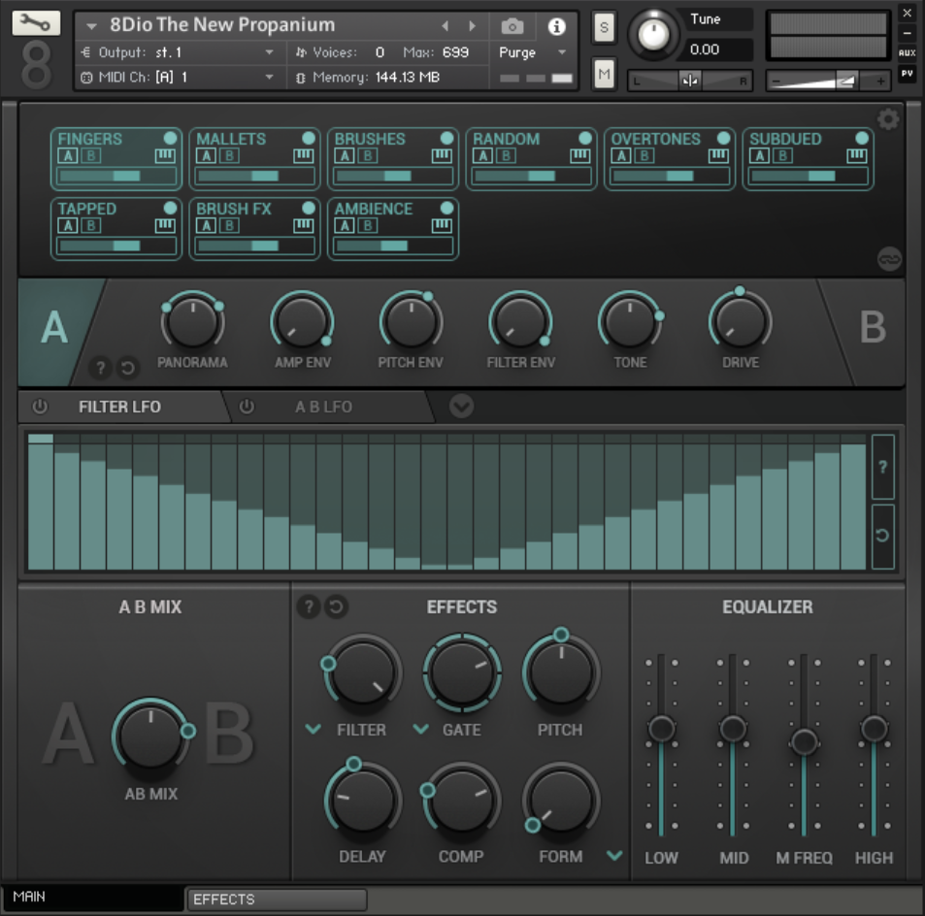Assign RANDOM to layer B

pyautogui.click(x=506, y=155)
